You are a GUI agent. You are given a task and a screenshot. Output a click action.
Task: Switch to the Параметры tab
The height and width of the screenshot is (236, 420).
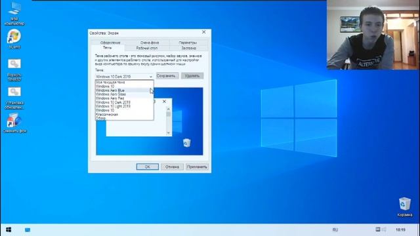tap(188, 43)
